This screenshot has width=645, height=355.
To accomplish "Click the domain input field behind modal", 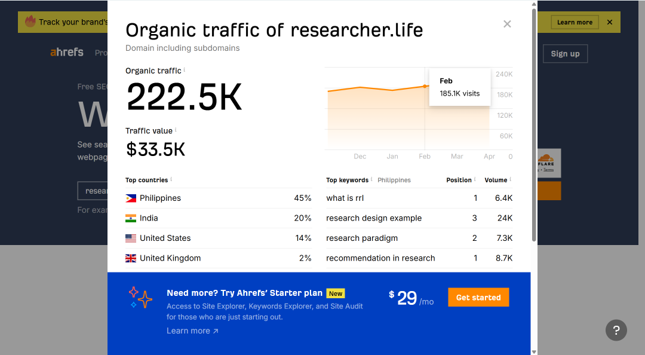I will click(93, 191).
